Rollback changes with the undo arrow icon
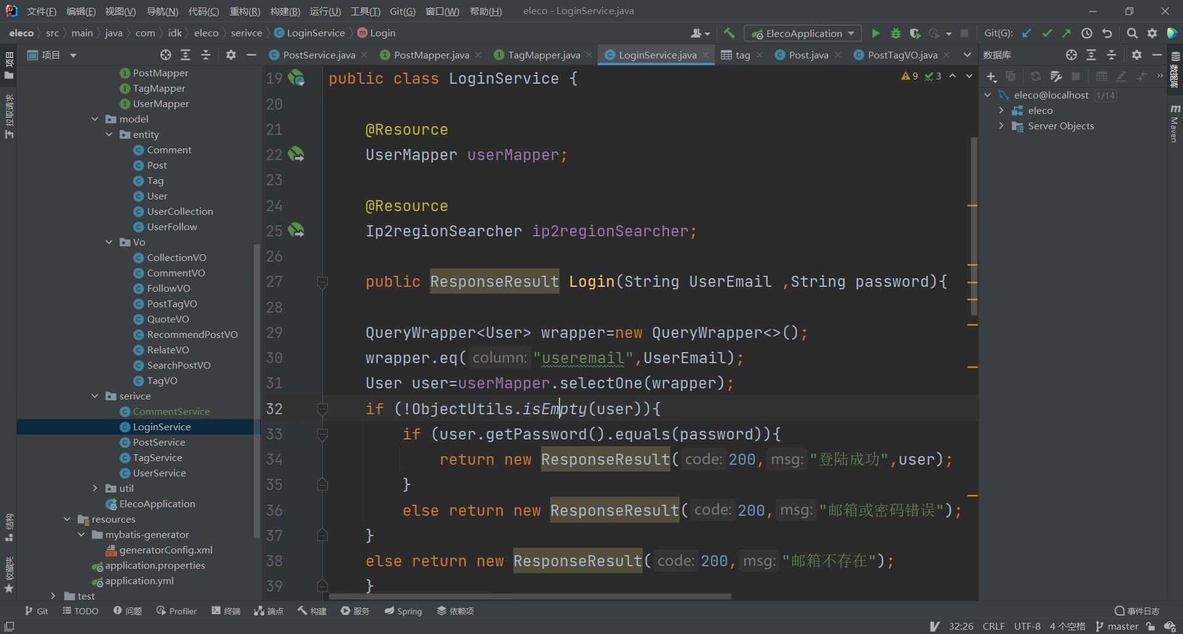Image resolution: width=1183 pixels, height=634 pixels. pyautogui.click(x=1107, y=33)
